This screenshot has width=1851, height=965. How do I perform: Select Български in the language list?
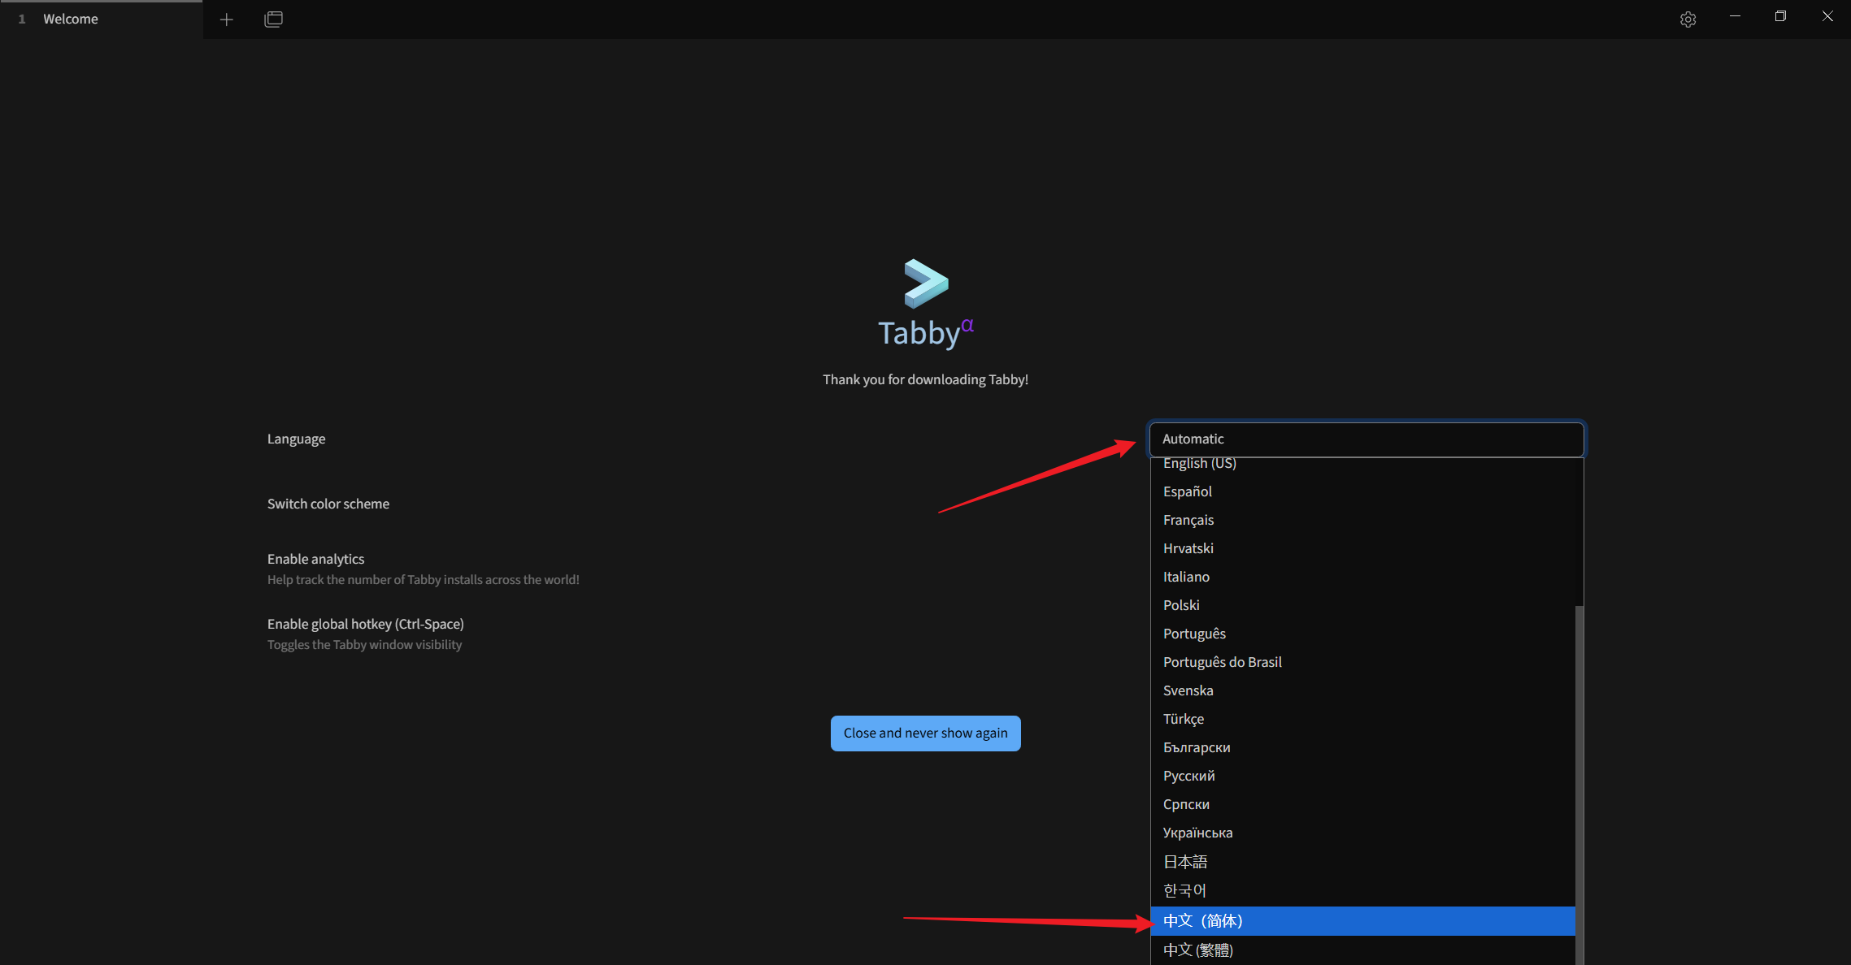tap(1362, 747)
